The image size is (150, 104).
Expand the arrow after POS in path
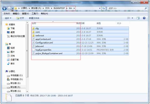pyautogui.click(x=51, y=8)
